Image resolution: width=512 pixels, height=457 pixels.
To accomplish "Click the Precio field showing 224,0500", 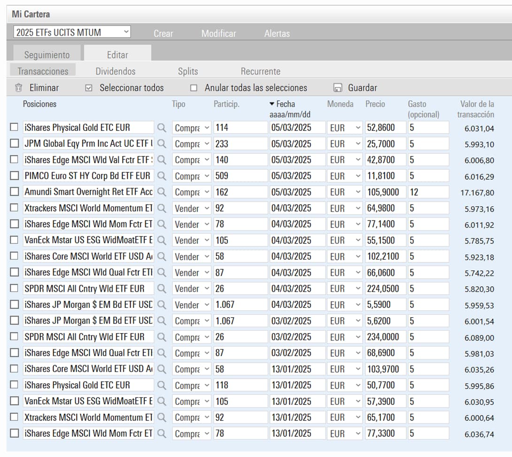I will [386, 289].
